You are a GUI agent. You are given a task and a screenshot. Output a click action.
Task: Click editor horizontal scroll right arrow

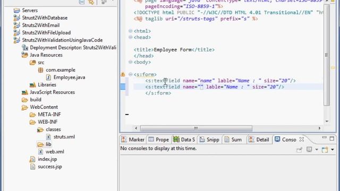tap(319, 128)
